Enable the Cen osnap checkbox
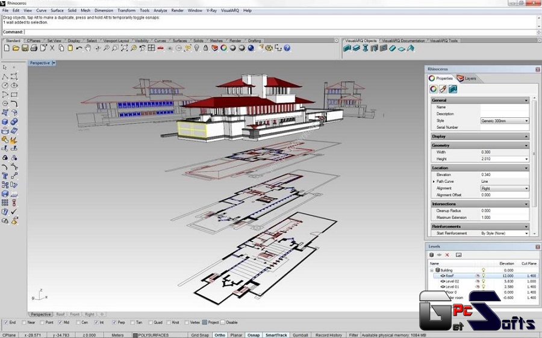 tap(78, 322)
